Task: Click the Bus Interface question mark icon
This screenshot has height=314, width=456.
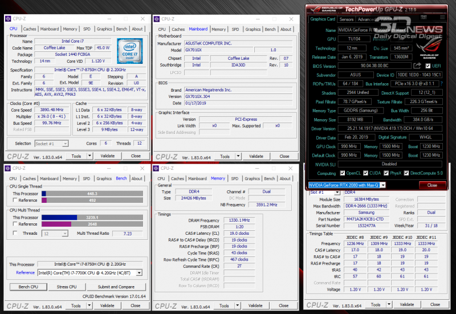Action: 441,84
